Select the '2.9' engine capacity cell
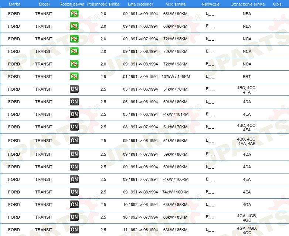 coord(103,77)
